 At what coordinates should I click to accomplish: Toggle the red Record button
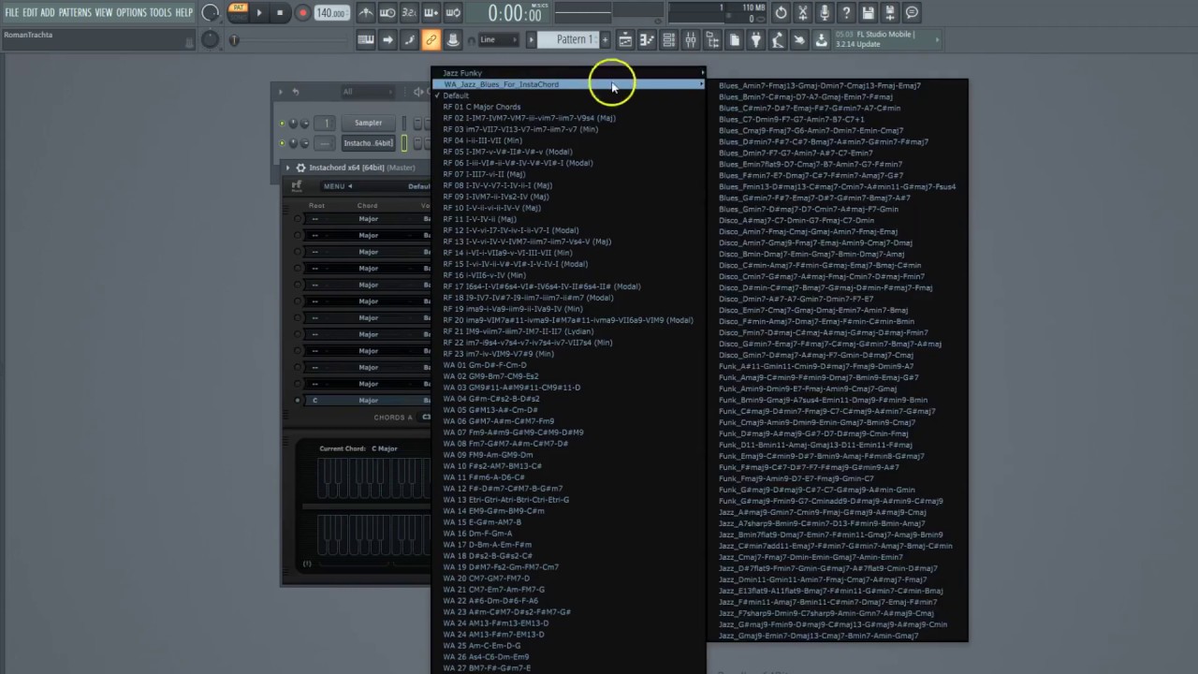(x=302, y=13)
